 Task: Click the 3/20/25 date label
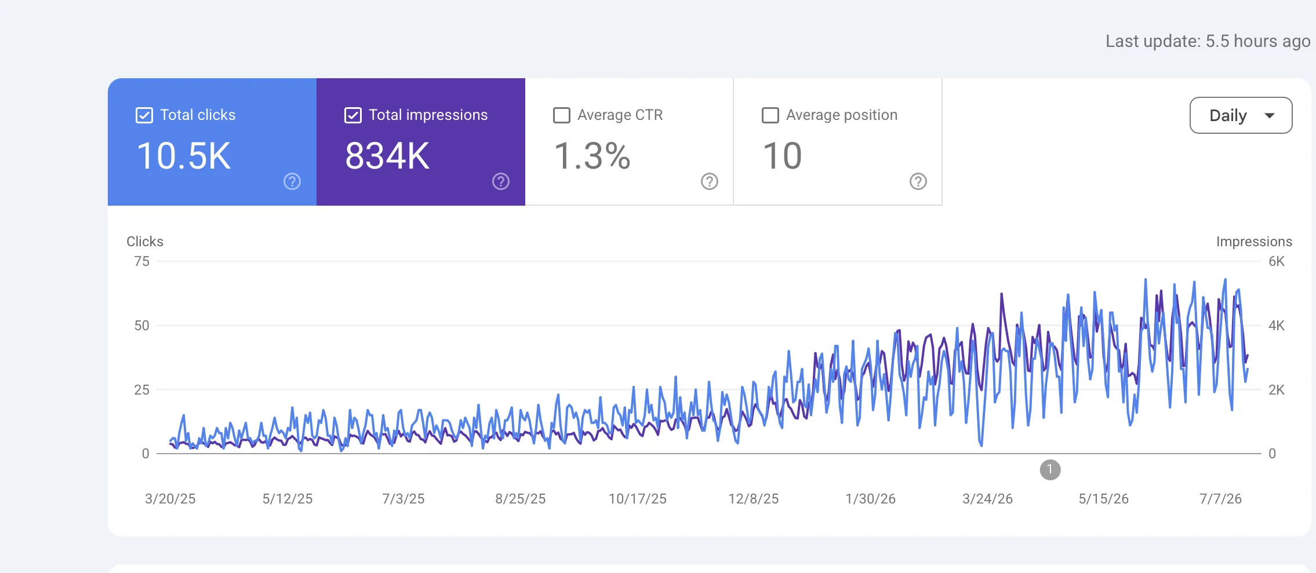(x=170, y=499)
